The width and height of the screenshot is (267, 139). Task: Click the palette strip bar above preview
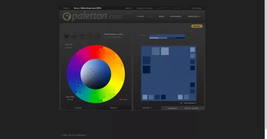167,37
